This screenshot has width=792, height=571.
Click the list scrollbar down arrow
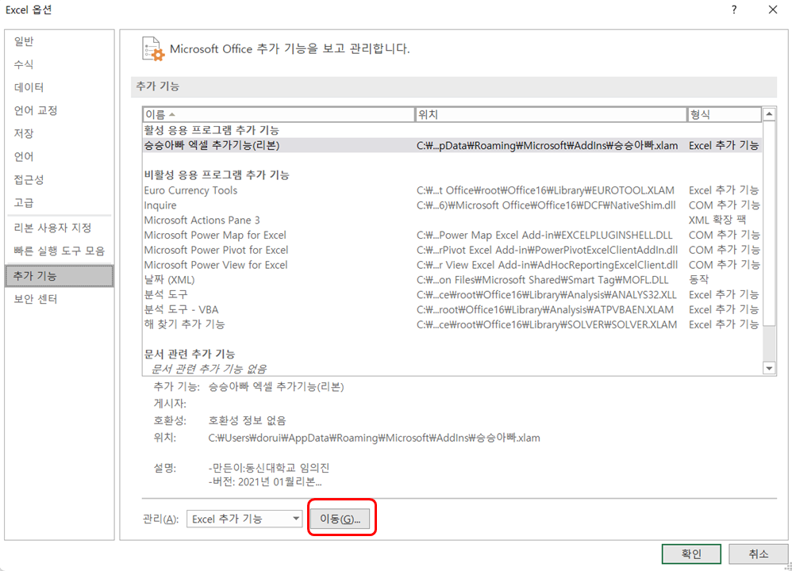769,369
